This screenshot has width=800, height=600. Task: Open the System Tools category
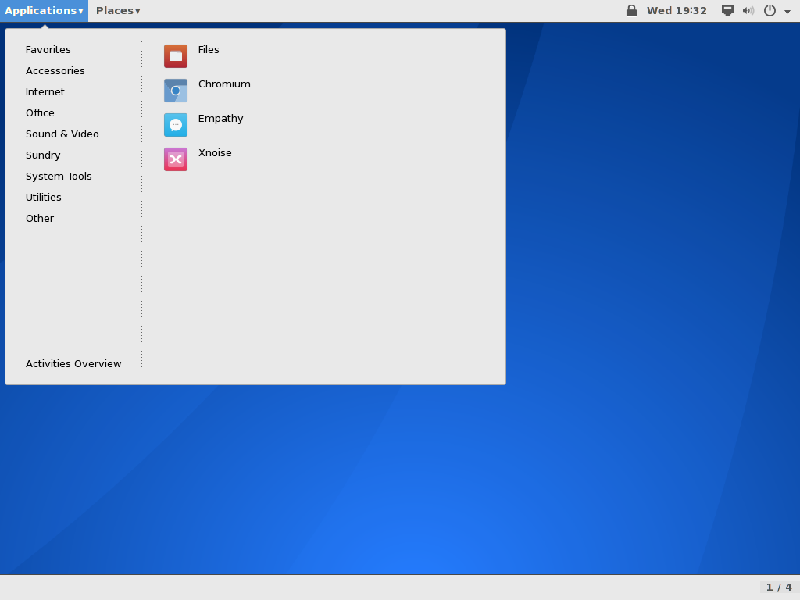[59, 176]
